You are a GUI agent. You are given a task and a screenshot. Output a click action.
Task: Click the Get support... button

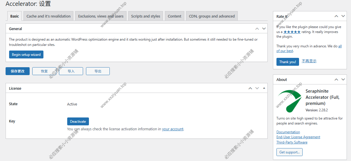(289, 152)
